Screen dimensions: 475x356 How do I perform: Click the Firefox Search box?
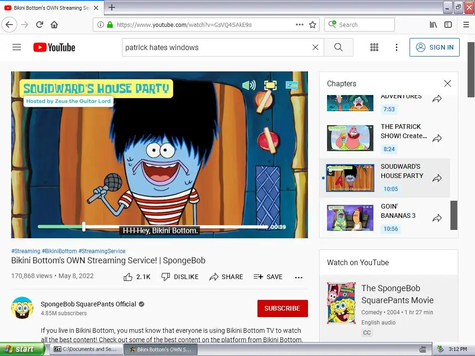359,25
